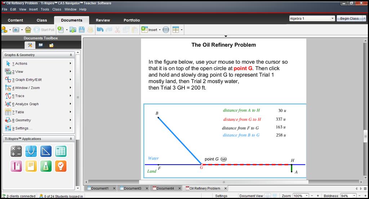Open the Insert dropdown arrow

[160, 30]
